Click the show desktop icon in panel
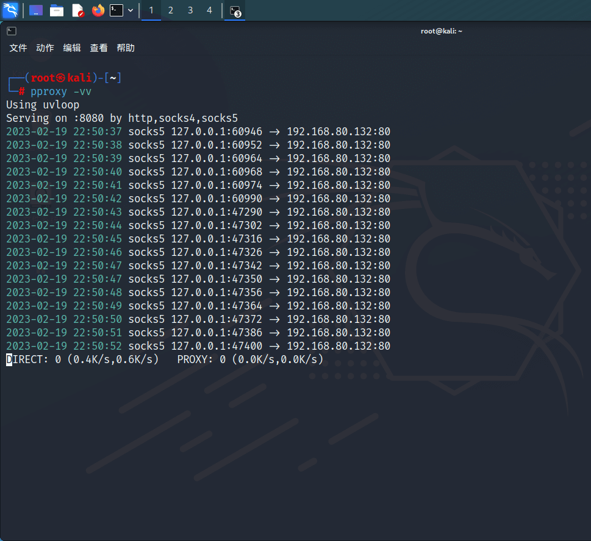Image resolution: width=591 pixels, height=541 pixels. 36,10
